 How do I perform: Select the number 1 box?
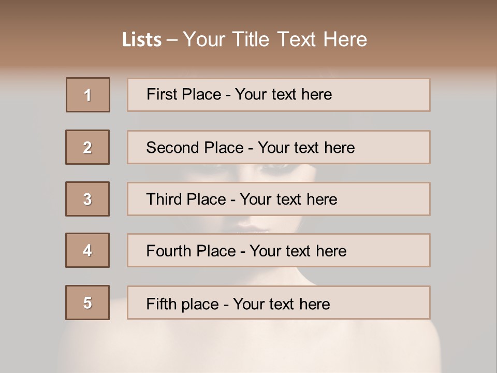click(x=88, y=95)
